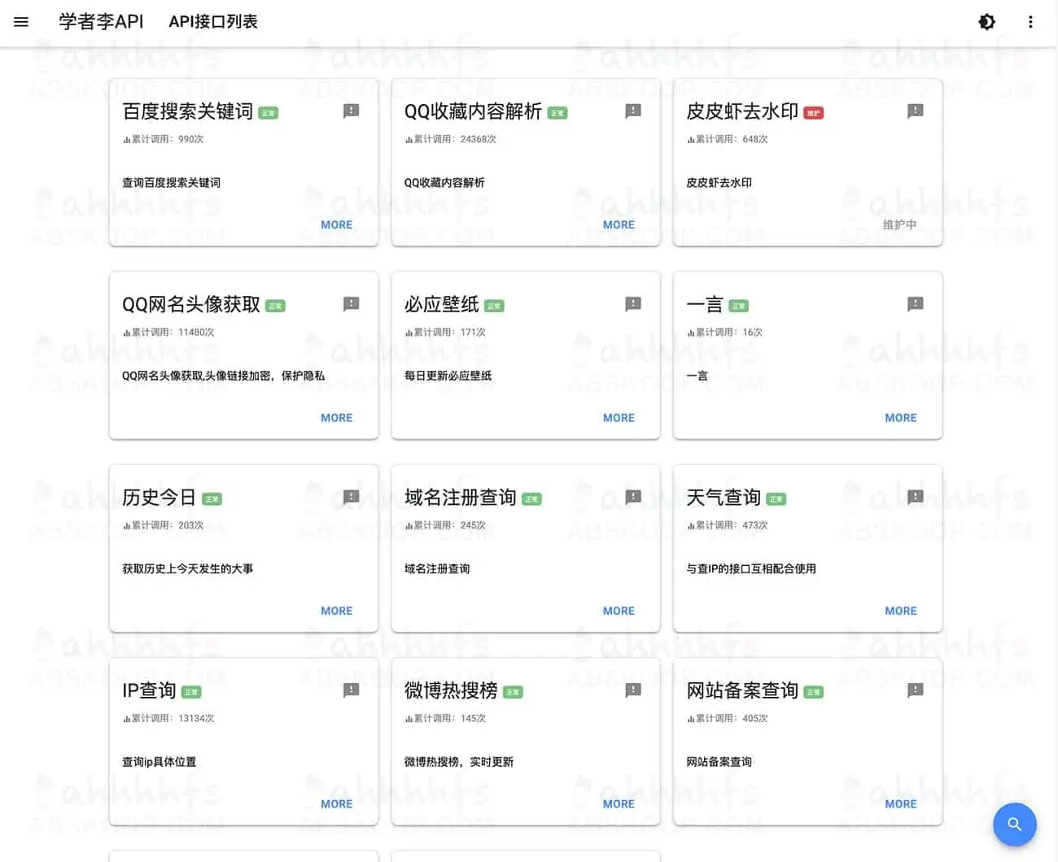Click feedback icon on 百度搜索关键词 card
Image resolution: width=1058 pixels, height=862 pixels.
point(351,111)
